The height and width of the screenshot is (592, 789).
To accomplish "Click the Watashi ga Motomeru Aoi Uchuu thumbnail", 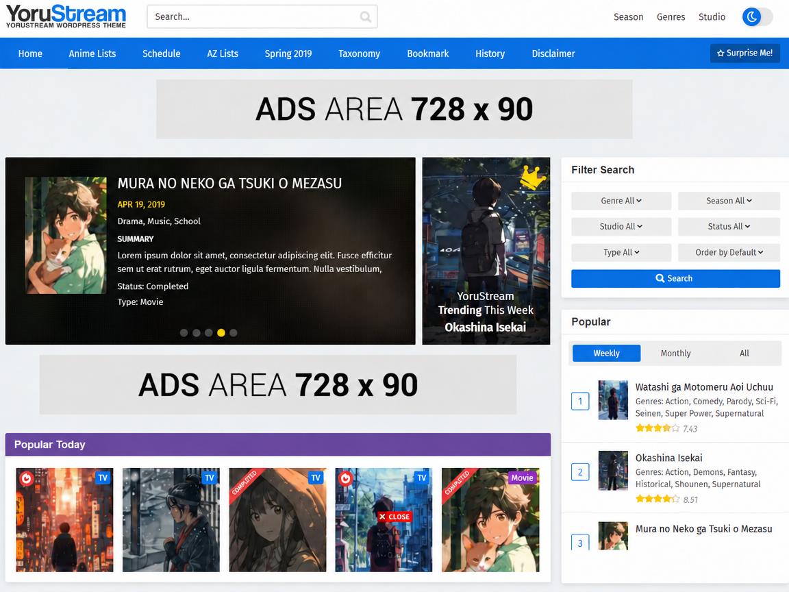I will (x=613, y=400).
